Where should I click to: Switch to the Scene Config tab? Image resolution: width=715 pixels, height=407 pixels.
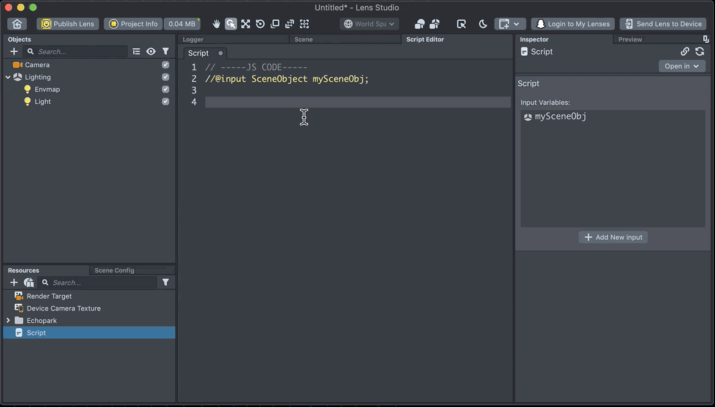pyautogui.click(x=114, y=270)
